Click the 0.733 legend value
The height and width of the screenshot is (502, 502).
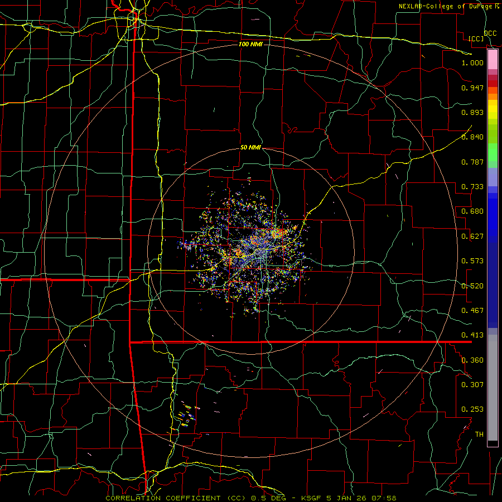point(472,187)
